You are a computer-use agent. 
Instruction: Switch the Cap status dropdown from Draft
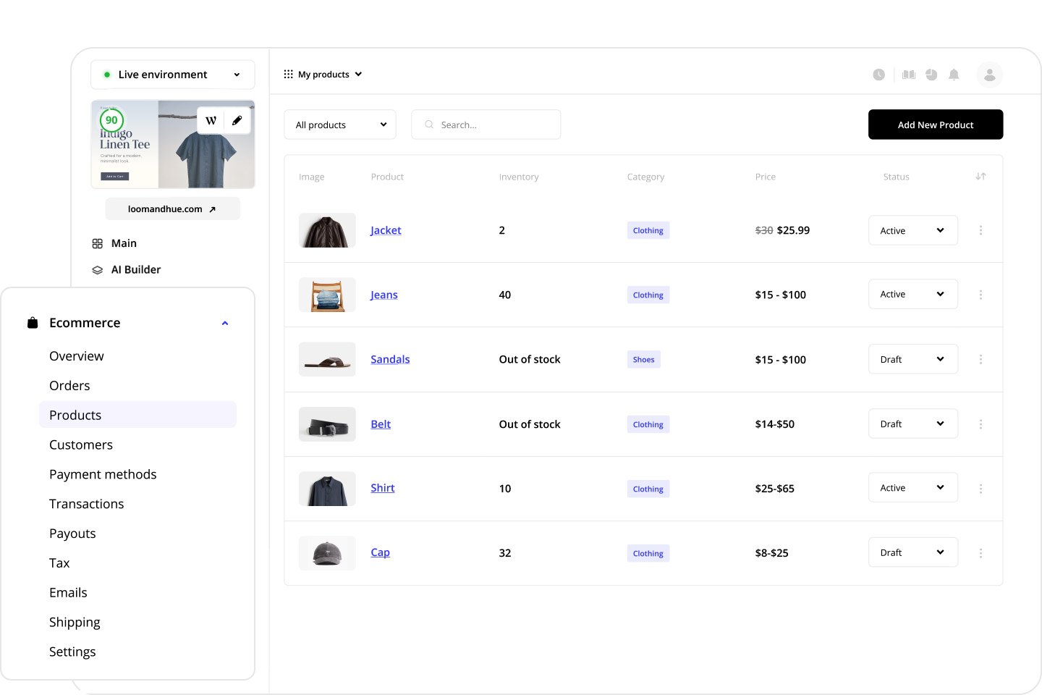coord(912,552)
